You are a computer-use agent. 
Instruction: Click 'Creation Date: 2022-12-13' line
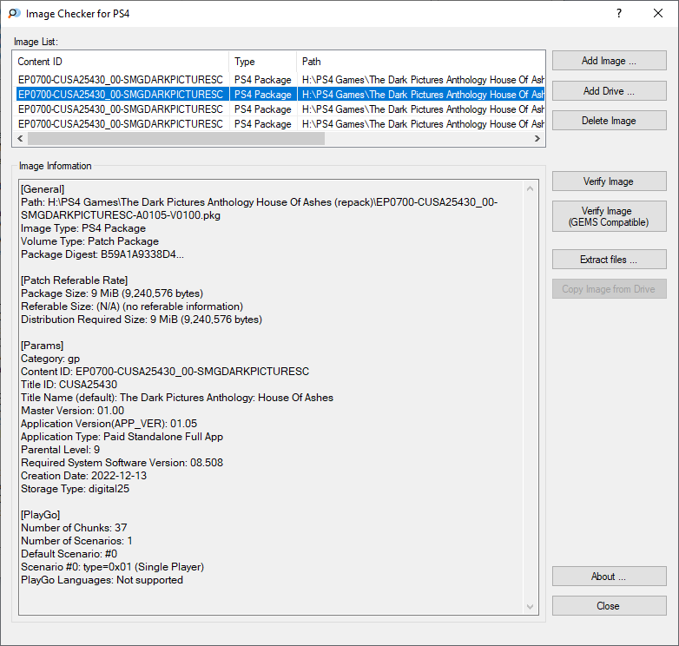(x=83, y=476)
